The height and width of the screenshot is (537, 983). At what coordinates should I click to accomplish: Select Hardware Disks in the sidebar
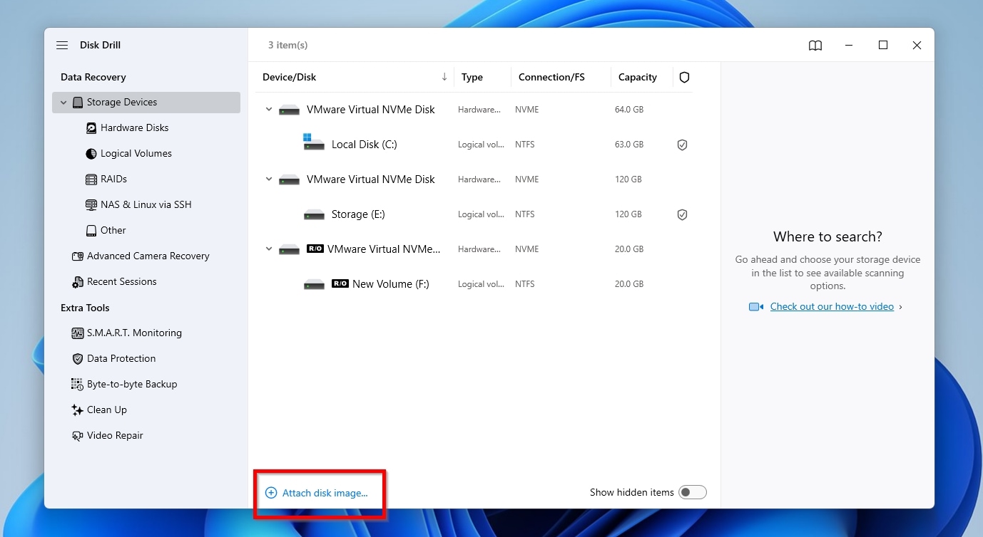pyautogui.click(x=135, y=128)
